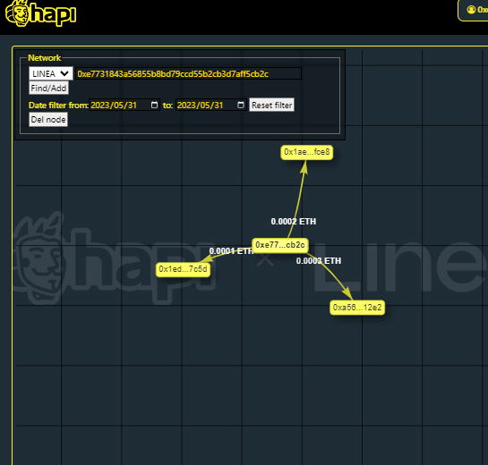The image size is (488, 465).
Task: Click the Del node button
Action: [48, 120]
